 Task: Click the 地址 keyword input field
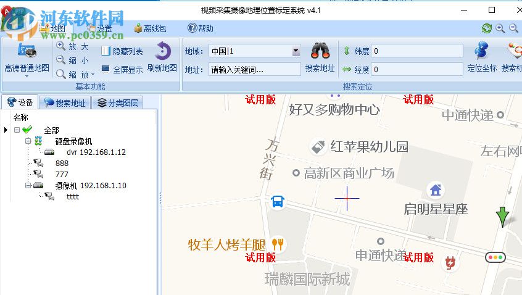[255, 70]
